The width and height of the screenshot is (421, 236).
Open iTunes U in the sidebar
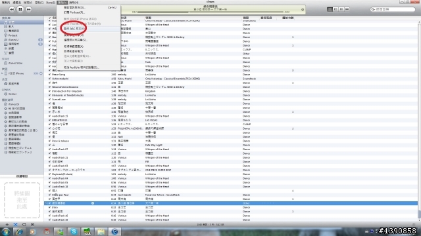tap(13, 39)
